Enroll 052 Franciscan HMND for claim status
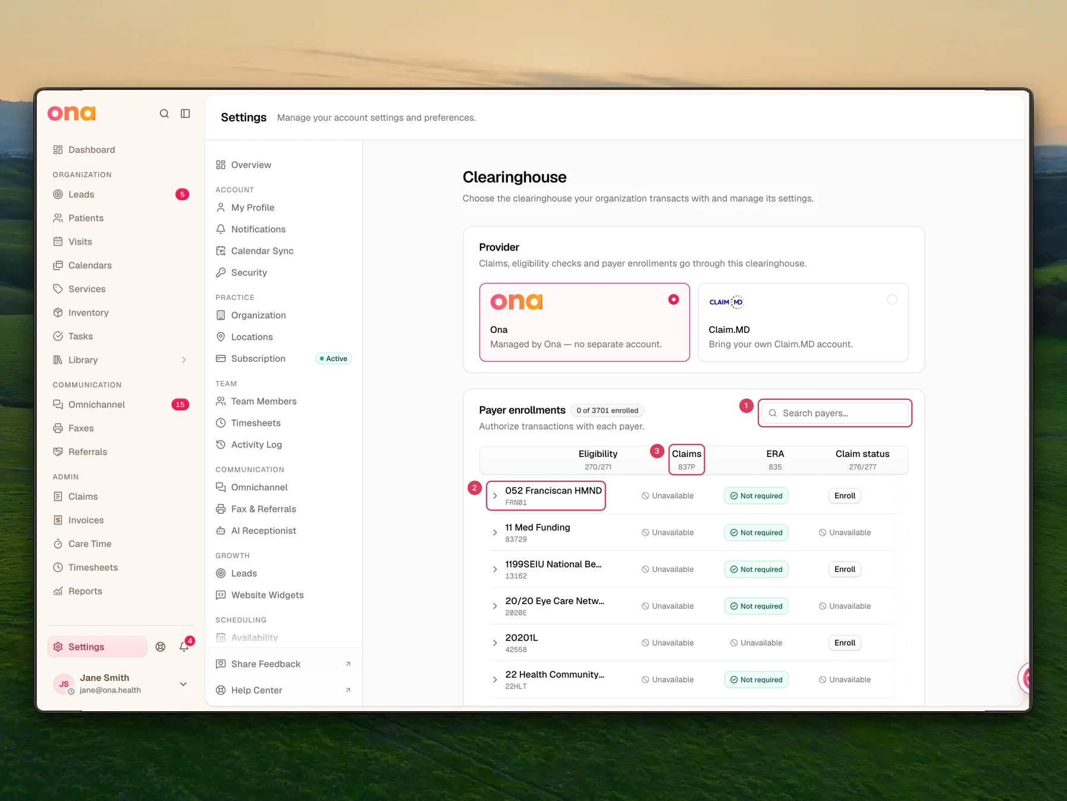The image size is (1067, 801). (845, 496)
